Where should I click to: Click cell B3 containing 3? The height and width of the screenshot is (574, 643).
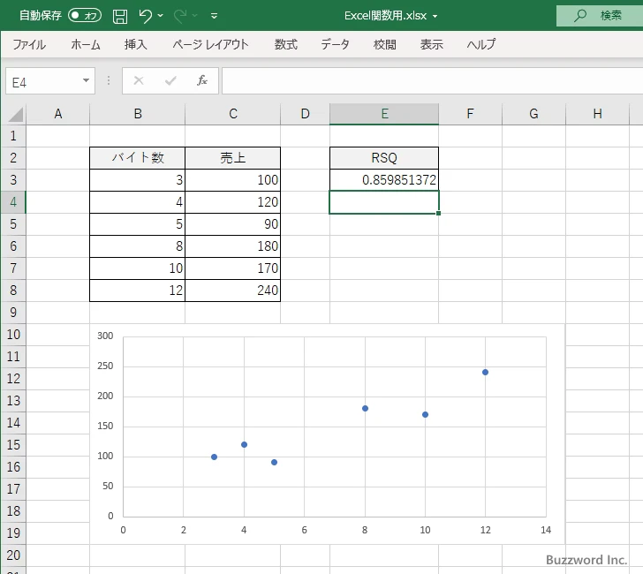tap(138, 180)
